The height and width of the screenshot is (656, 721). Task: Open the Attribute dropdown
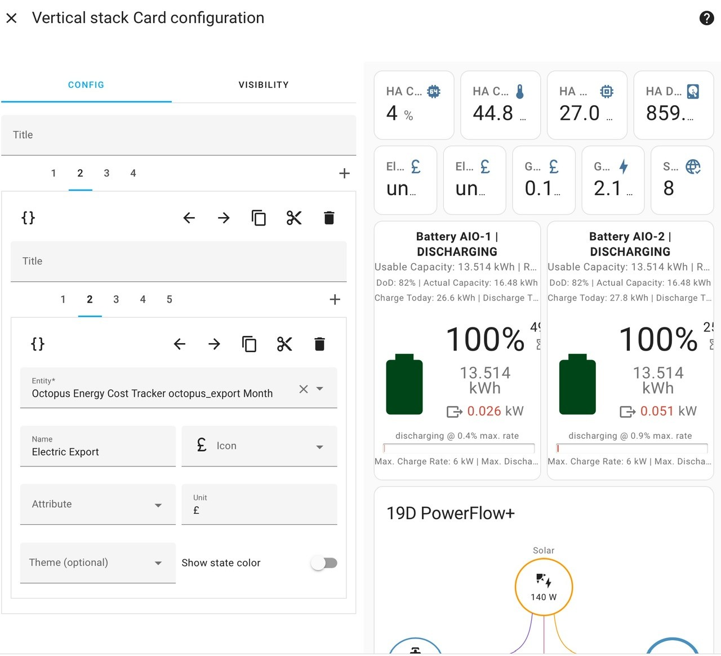click(x=98, y=504)
